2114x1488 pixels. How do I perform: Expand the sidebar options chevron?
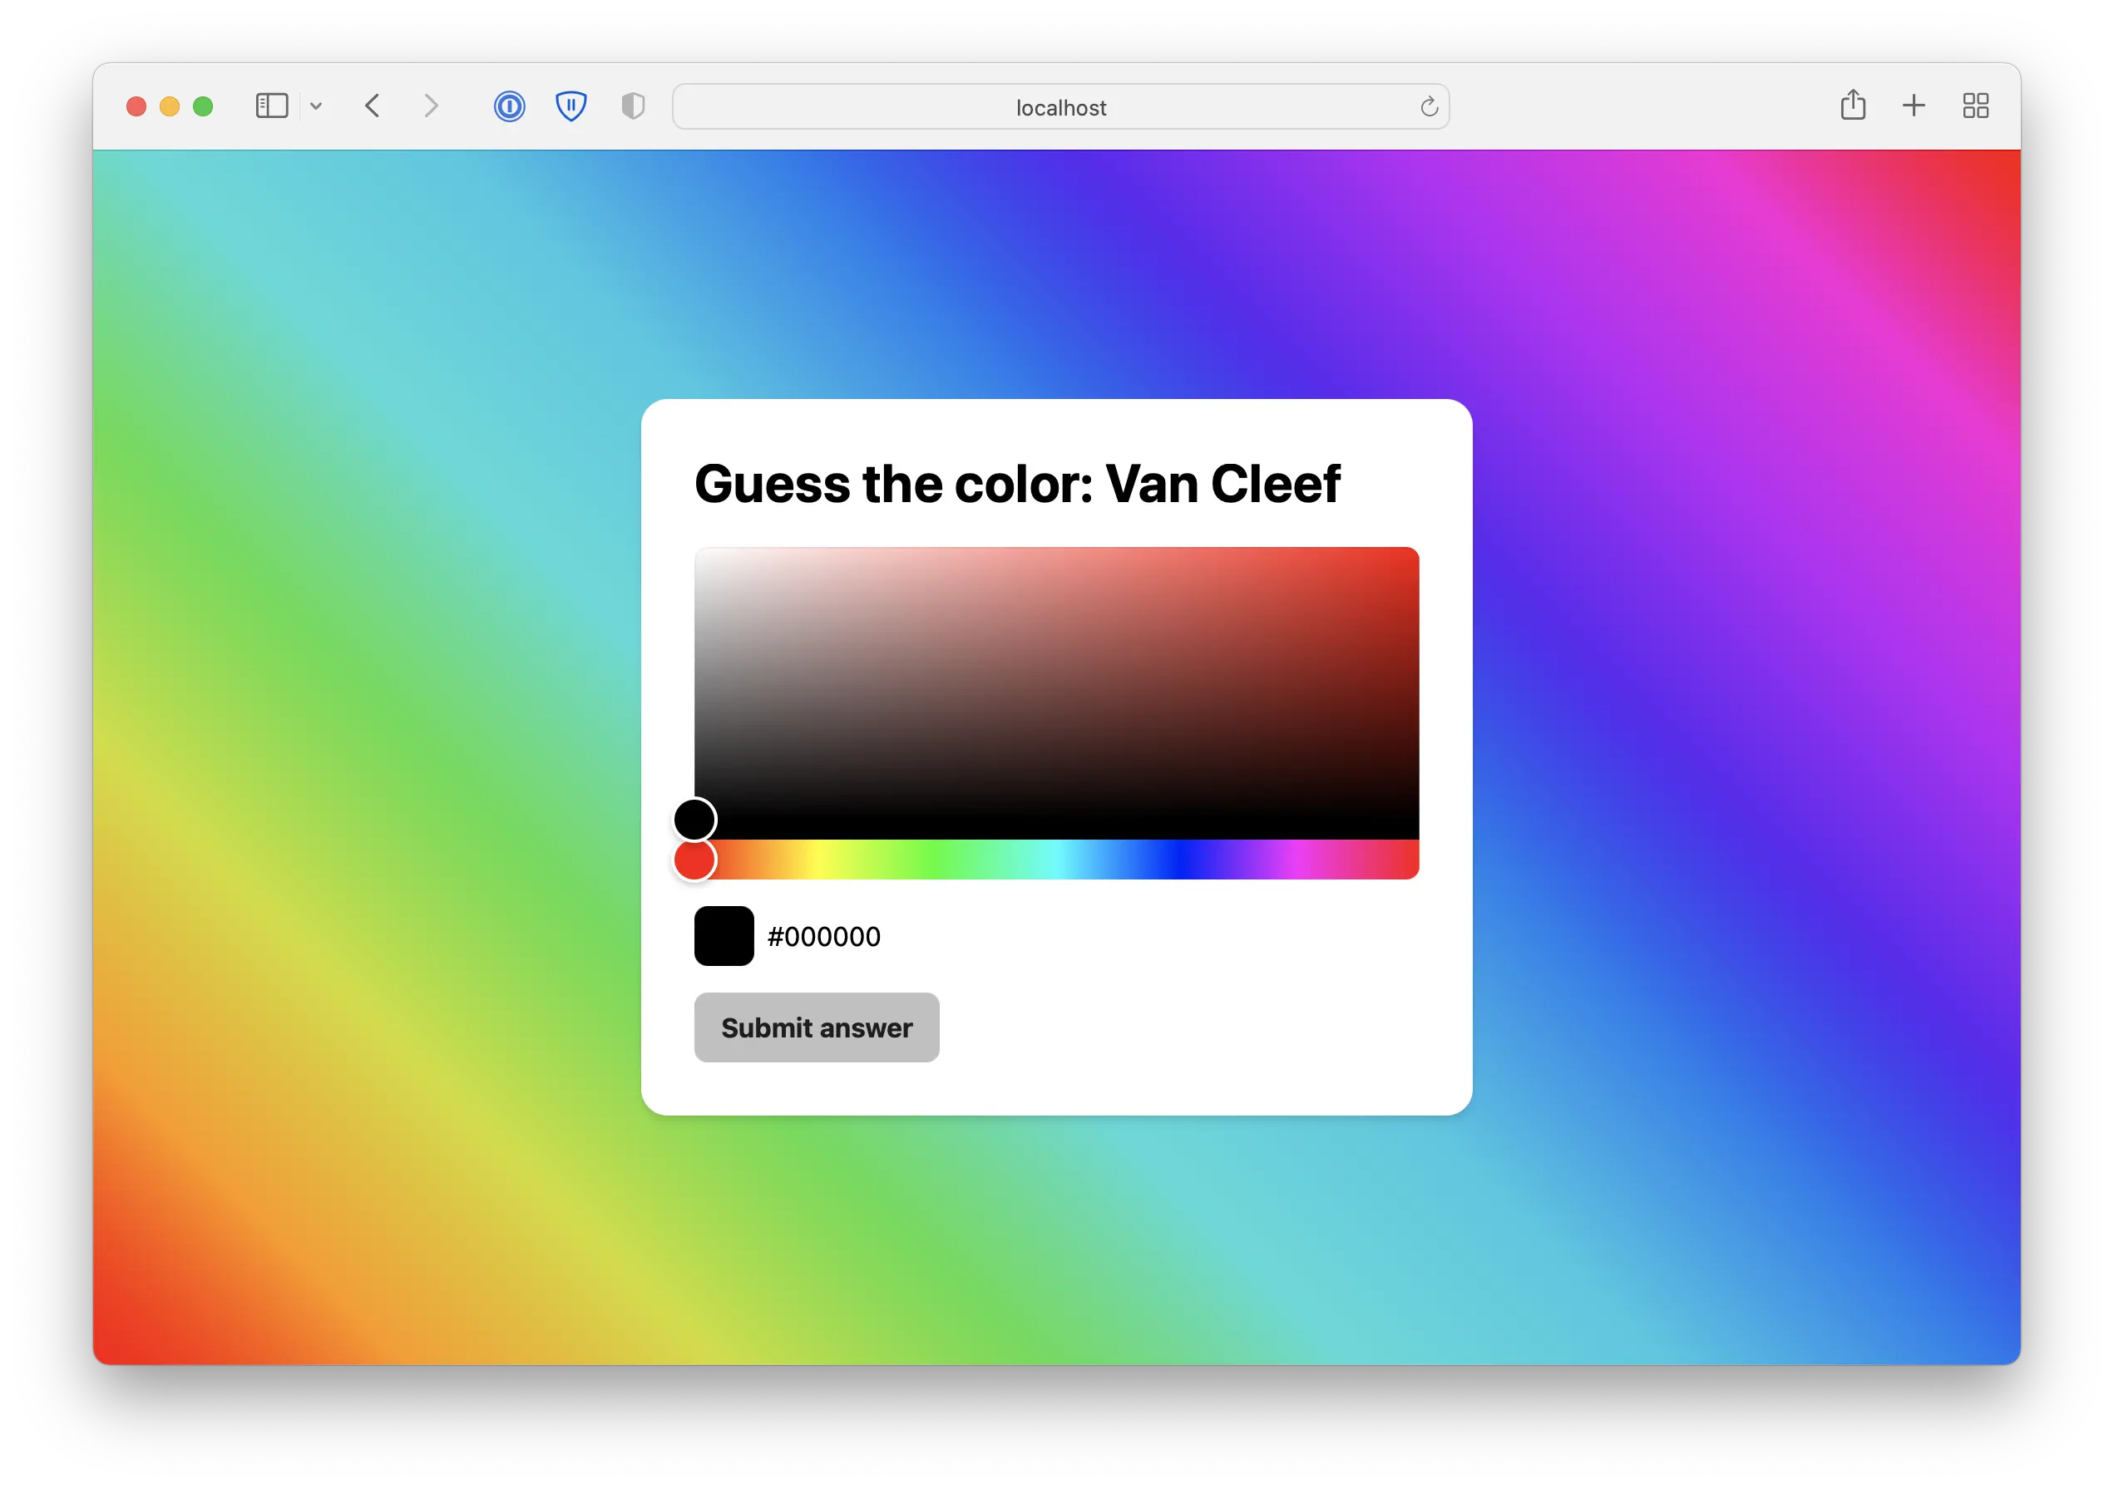(x=316, y=106)
